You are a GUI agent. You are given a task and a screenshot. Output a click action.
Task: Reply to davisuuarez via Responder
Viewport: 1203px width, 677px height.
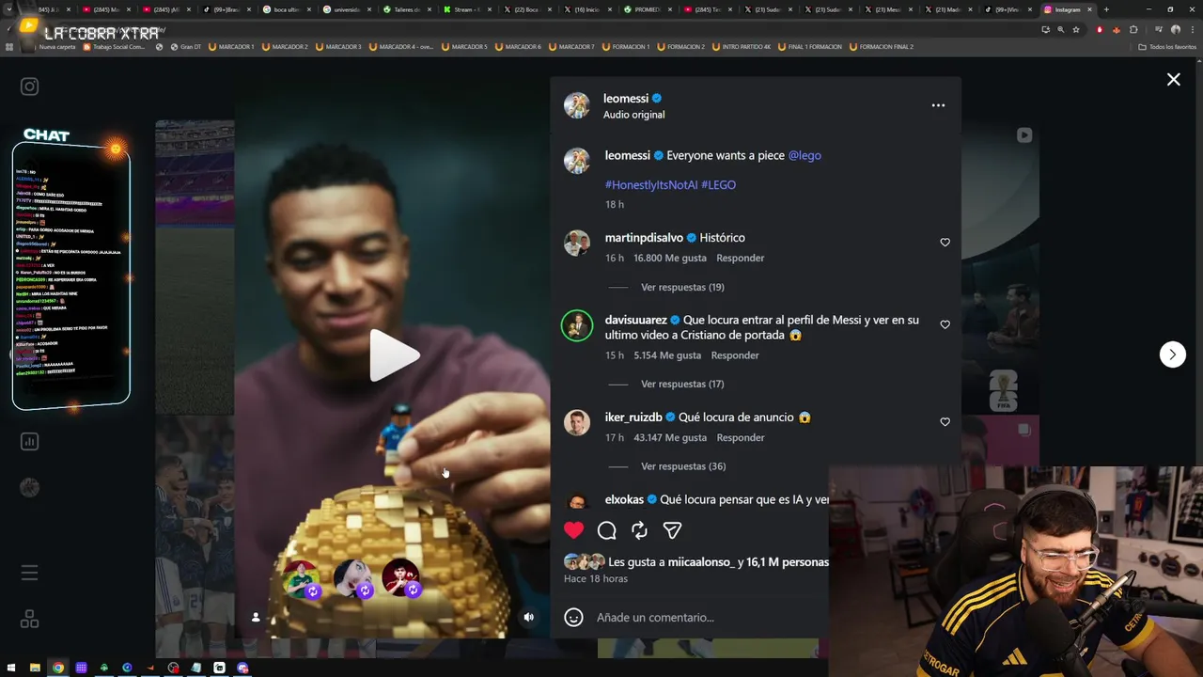click(x=735, y=355)
